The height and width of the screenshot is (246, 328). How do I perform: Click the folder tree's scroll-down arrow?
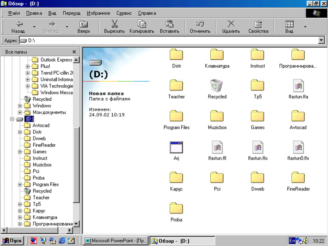76,224
